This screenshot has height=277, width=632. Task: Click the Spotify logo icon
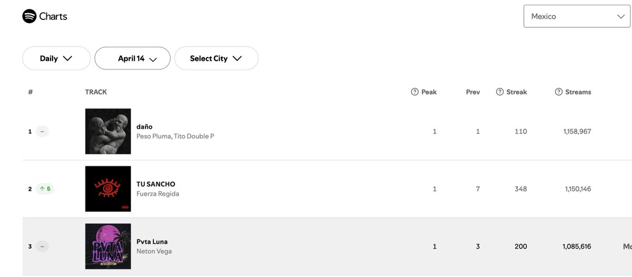[29, 16]
